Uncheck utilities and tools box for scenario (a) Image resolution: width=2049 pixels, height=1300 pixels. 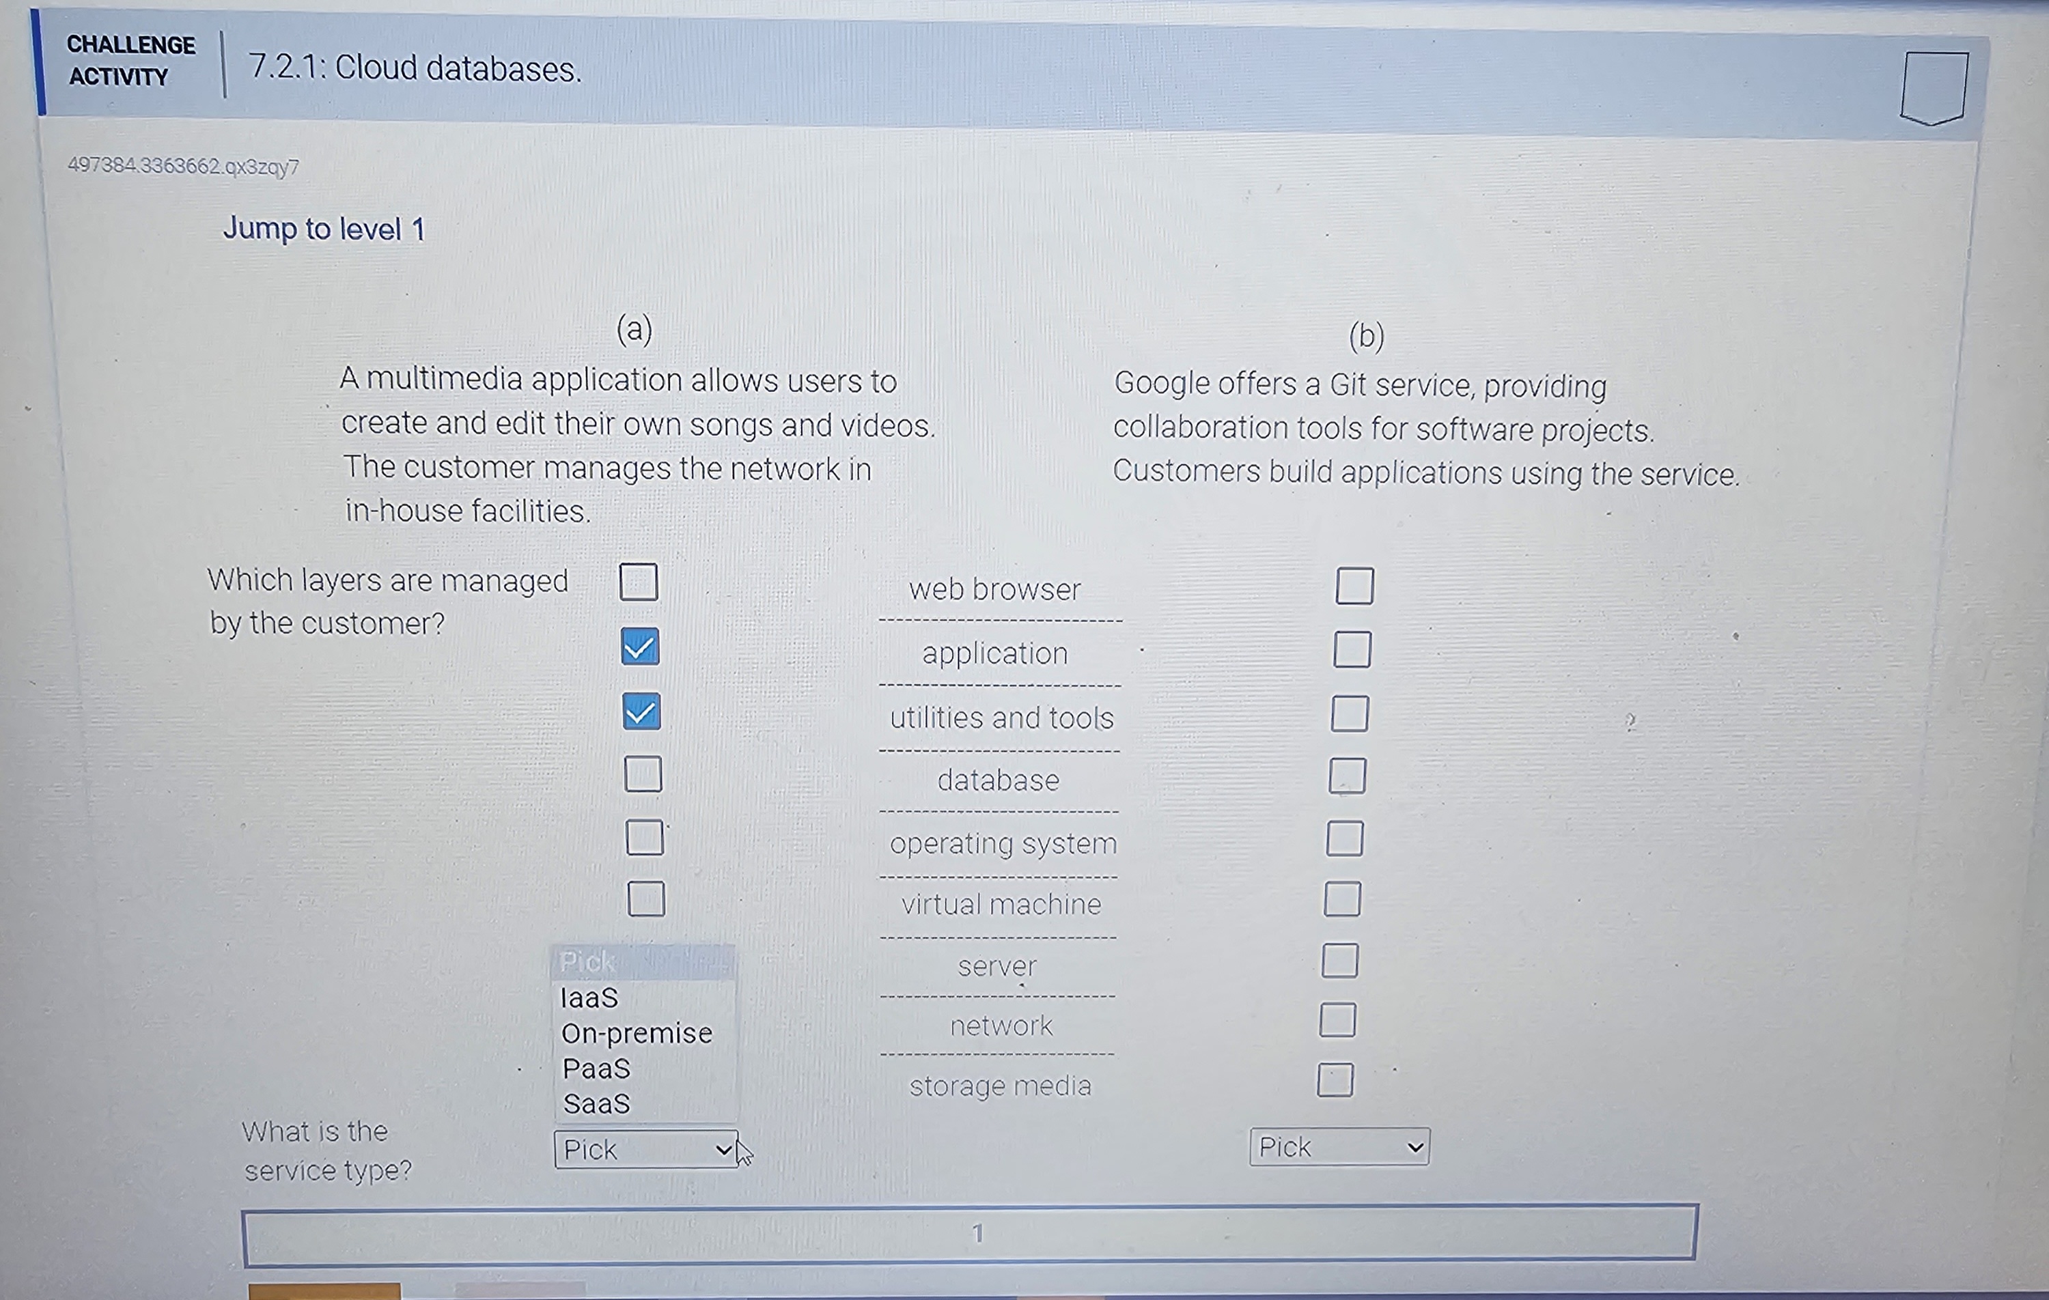tap(641, 711)
